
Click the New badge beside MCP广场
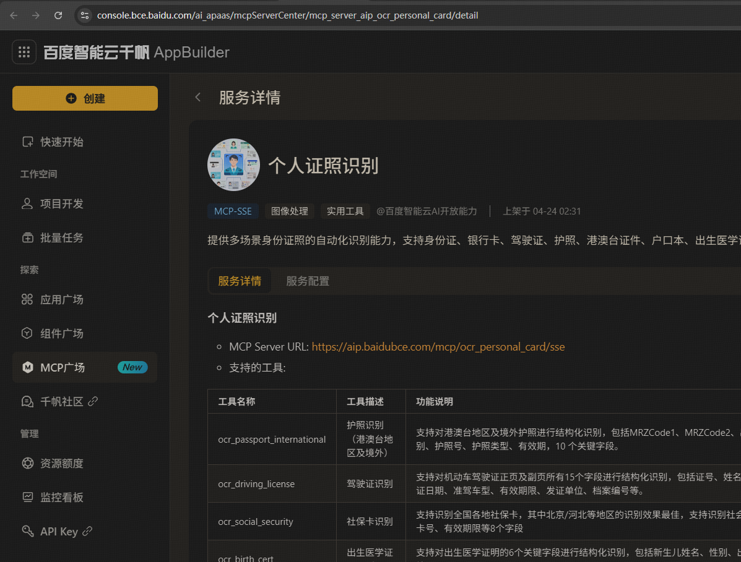(x=132, y=367)
